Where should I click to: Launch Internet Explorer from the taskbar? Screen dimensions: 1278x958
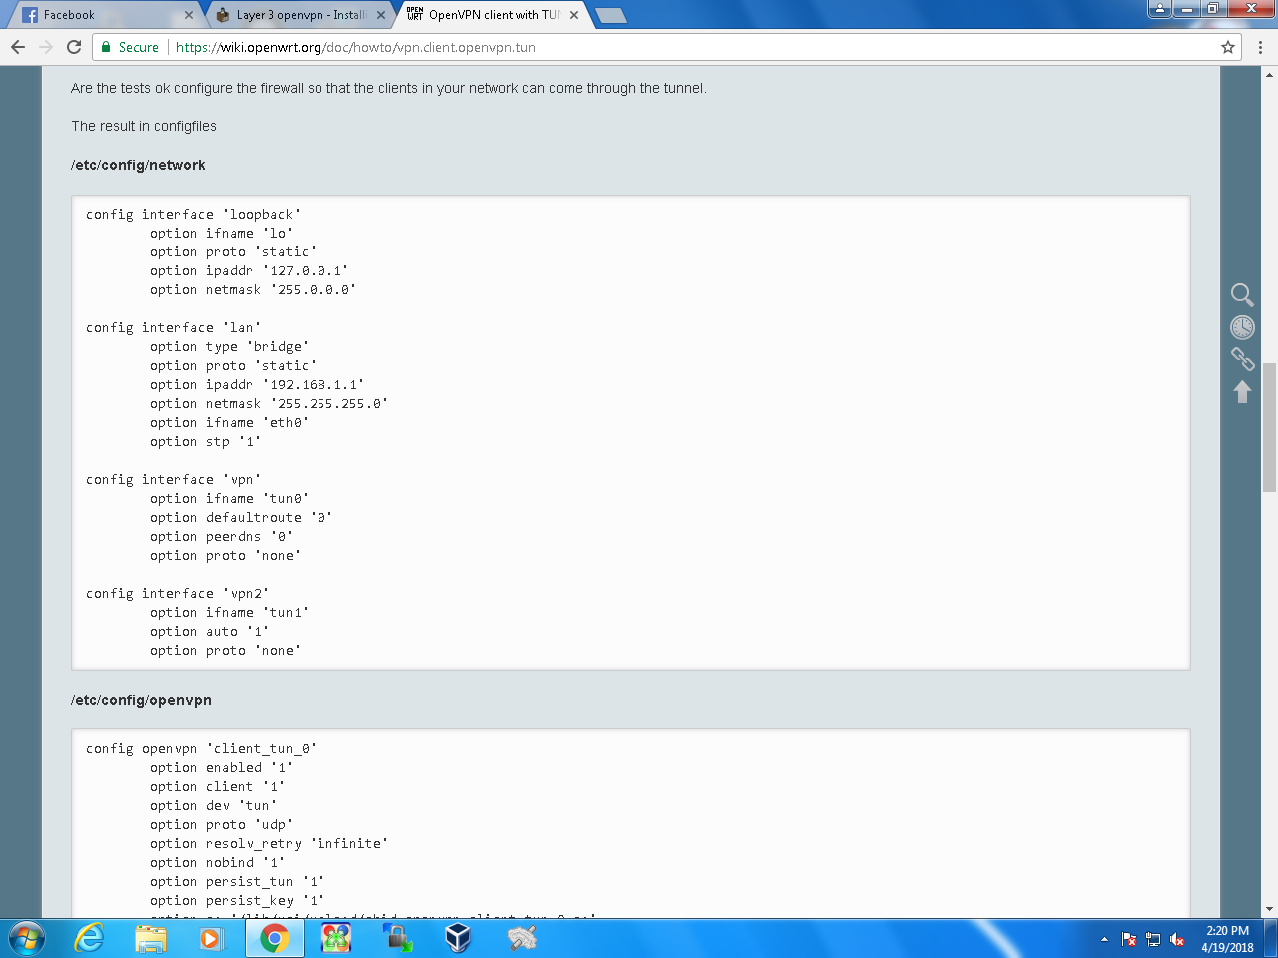(89, 939)
